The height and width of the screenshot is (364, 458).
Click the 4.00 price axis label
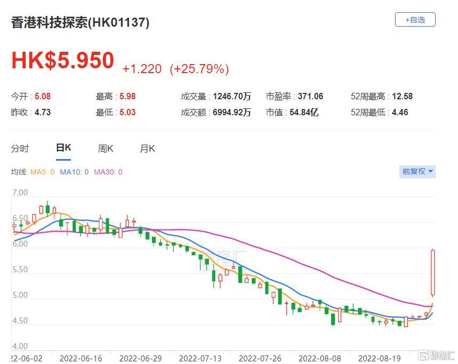20,346
